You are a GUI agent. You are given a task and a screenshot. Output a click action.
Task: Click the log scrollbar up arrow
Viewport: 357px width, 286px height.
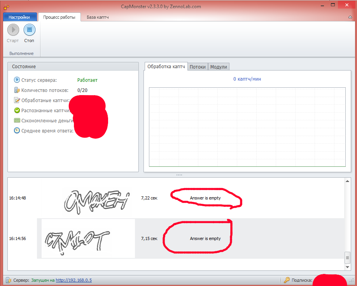(347, 181)
